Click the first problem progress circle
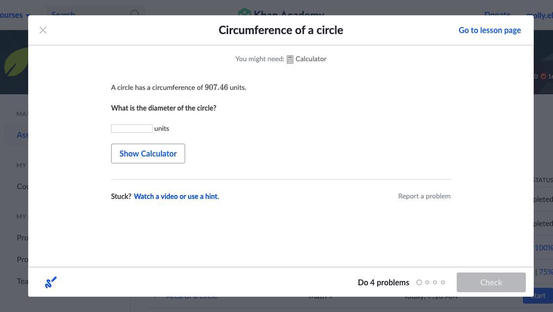The width and height of the screenshot is (553, 312). [419, 282]
